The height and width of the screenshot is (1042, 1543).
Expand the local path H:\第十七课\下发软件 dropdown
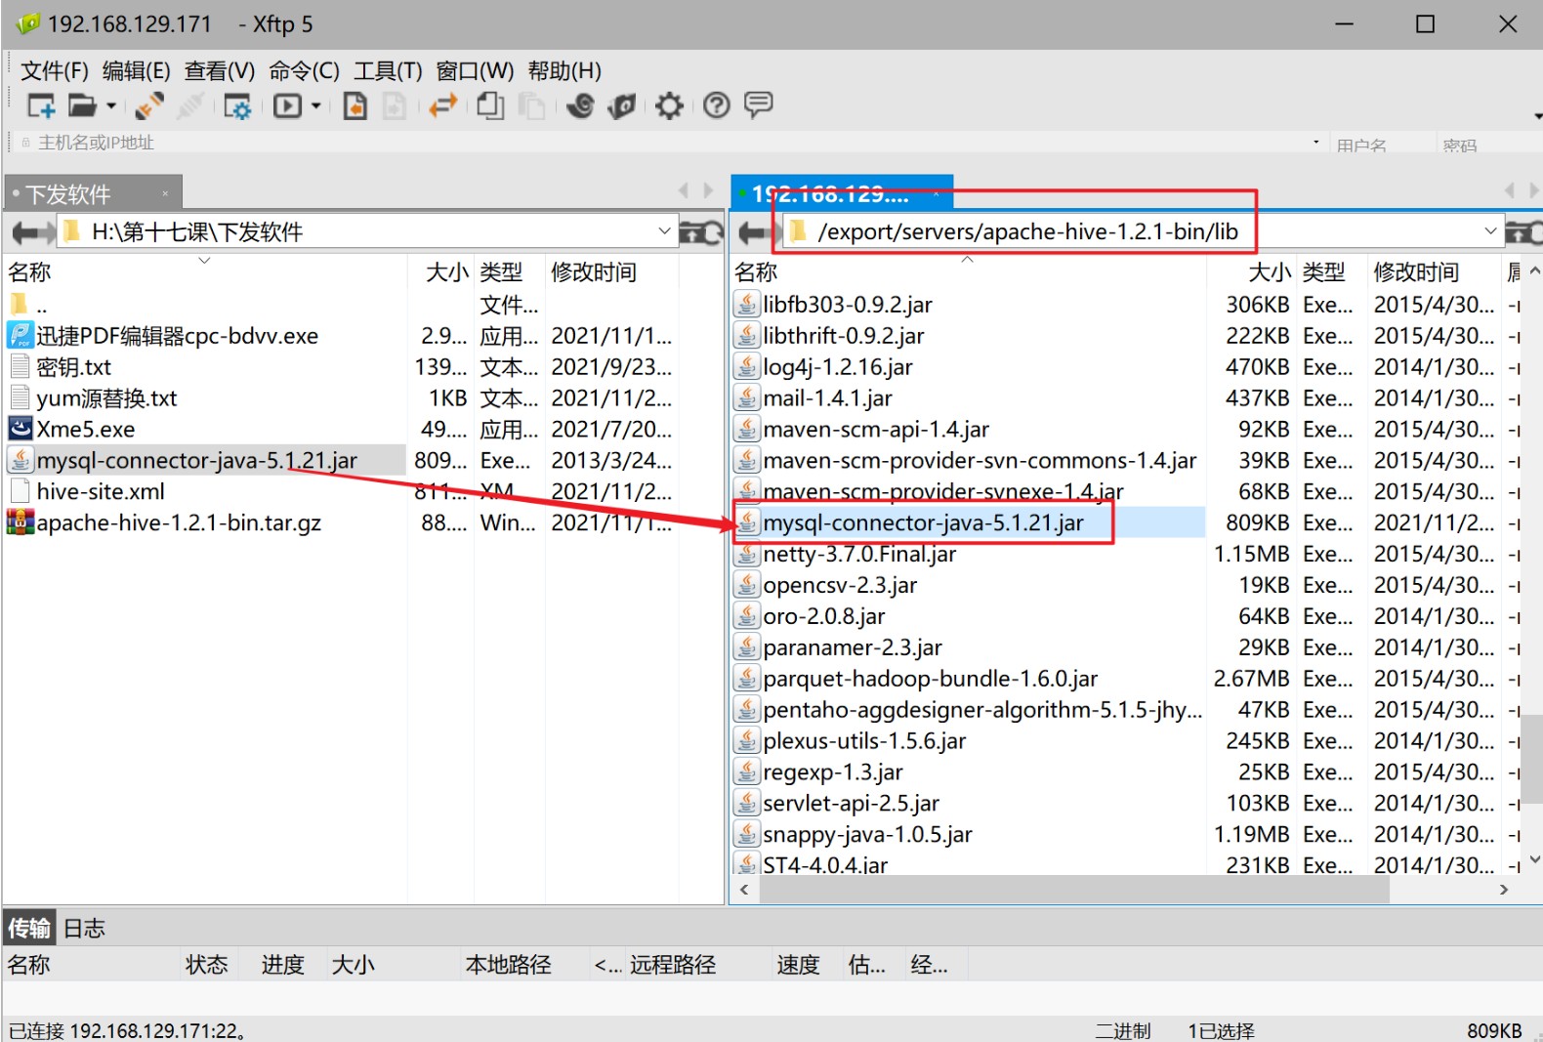tap(664, 231)
